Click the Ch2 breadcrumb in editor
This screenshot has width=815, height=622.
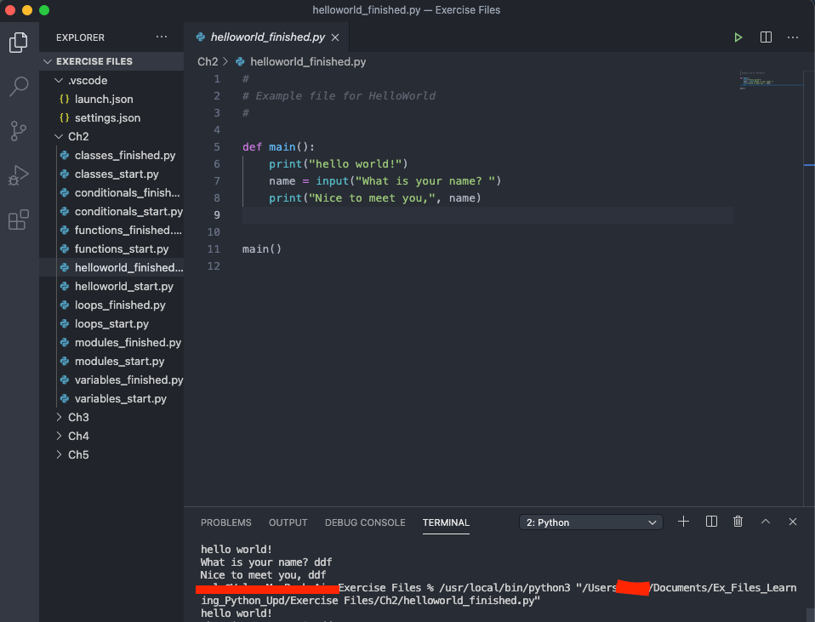pos(208,61)
